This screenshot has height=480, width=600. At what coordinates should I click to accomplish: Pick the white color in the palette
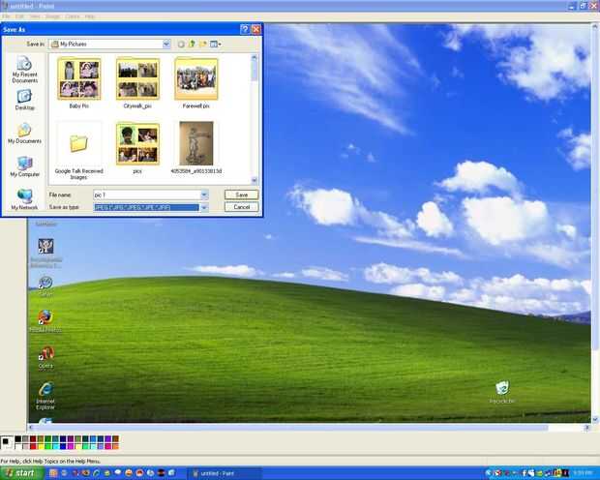tap(18, 446)
